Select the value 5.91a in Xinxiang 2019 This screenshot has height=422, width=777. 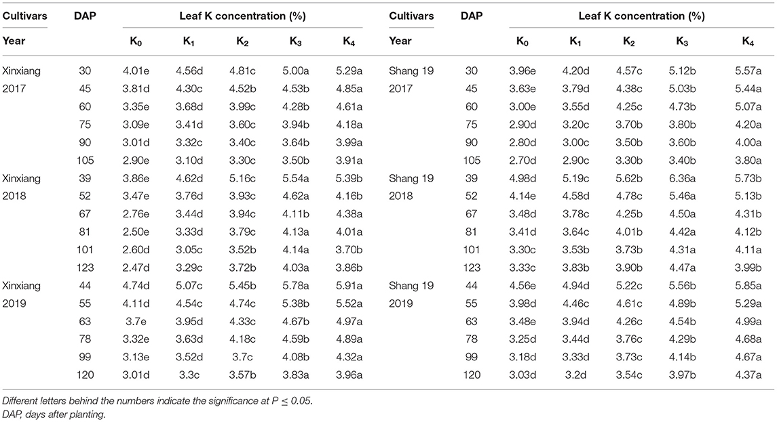point(349,285)
